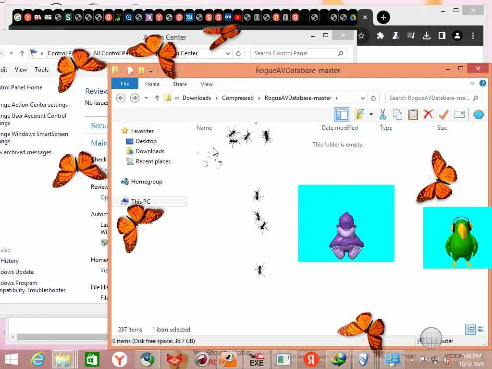Open Change User Account Control settings link
The image size is (492, 369).
click(x=33, y=119)
